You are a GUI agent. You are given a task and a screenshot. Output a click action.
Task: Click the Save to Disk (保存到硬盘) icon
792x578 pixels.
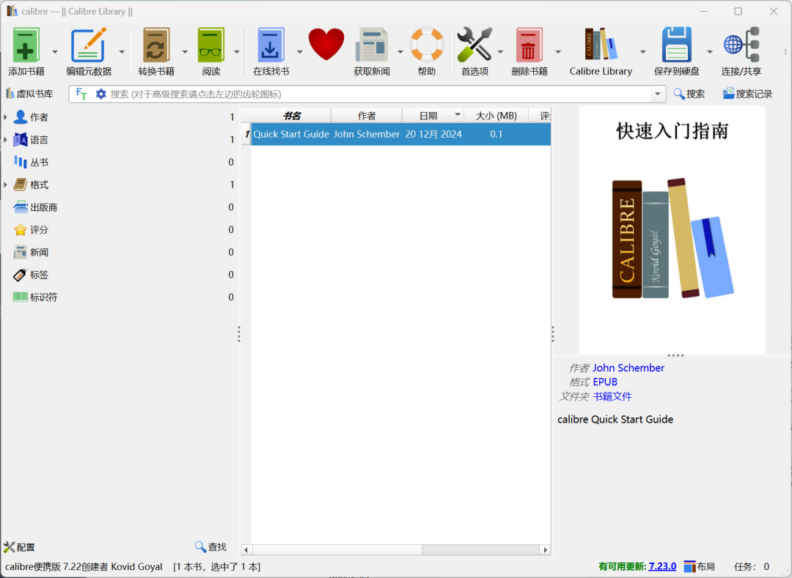click(x=676, y=46)
